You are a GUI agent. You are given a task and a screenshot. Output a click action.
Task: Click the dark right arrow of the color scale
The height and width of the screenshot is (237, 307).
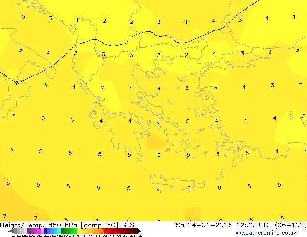tap(139, 231)
